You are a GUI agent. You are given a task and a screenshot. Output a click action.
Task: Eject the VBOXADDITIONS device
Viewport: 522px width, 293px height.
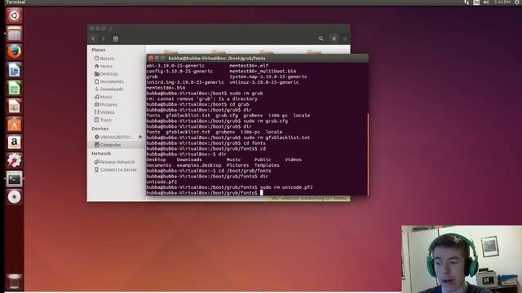140,137
